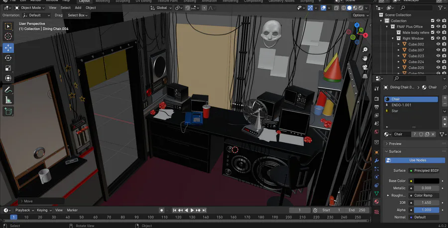Hide FNAF Plus Office collection in viewport
This screenshot has height=228, width=448.
coord(438,26)
